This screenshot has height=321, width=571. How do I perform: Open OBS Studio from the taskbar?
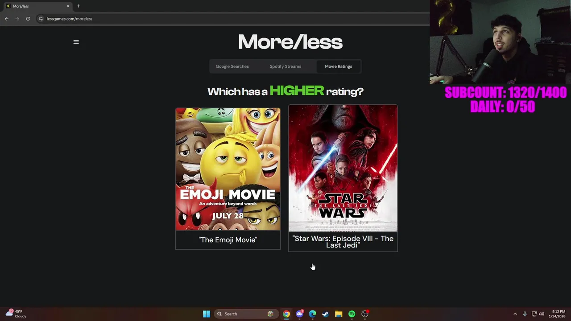(365, 314)
